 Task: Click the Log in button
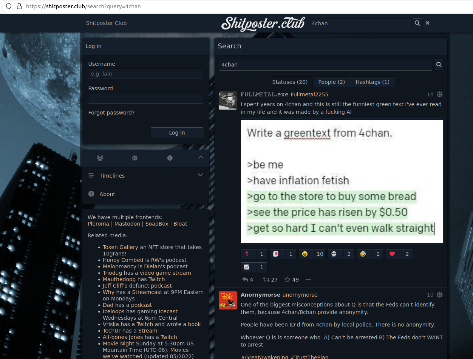pyautogui.click(x=177, y=133)
